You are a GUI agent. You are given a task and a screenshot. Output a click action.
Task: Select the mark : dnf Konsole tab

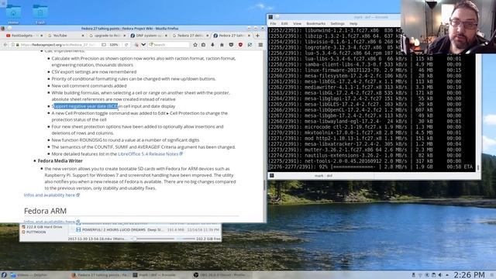click(x=323, y=176)
